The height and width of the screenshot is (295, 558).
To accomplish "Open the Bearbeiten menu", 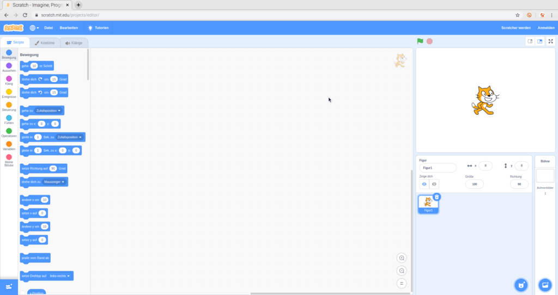I will tap(69, 28).
